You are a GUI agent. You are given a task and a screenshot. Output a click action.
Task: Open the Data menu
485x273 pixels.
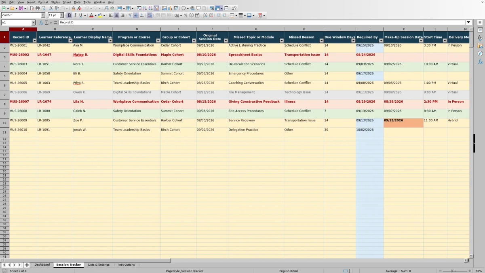77,2
